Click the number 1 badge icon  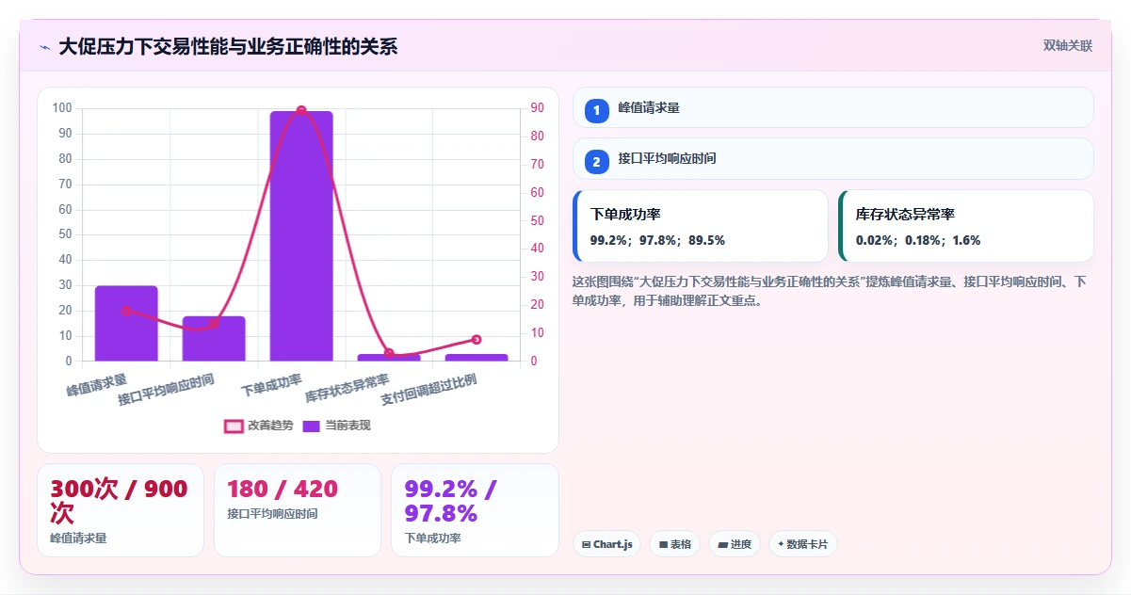point(597,110)
